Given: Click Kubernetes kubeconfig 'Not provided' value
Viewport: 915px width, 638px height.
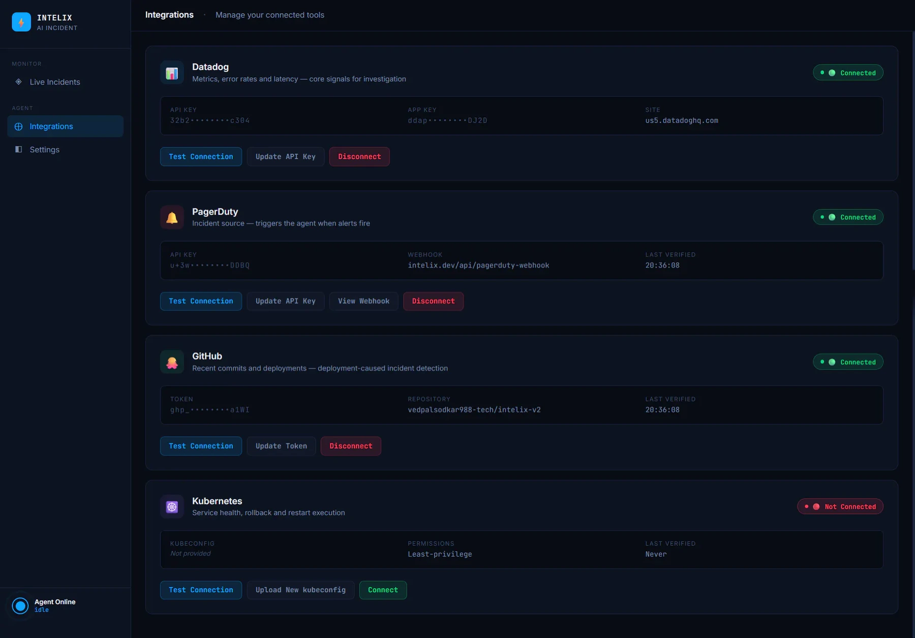Looking at the screenshot, I should (191, 554).
